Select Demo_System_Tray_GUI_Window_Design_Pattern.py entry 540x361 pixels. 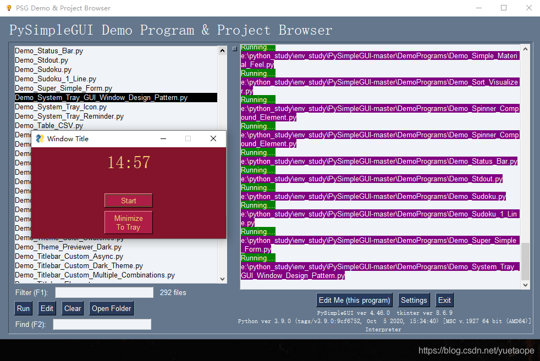pyautogui.click(x=115, y=97)
